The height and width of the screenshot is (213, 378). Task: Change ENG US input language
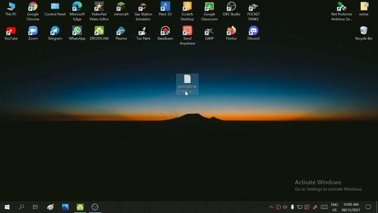point(334,207)
